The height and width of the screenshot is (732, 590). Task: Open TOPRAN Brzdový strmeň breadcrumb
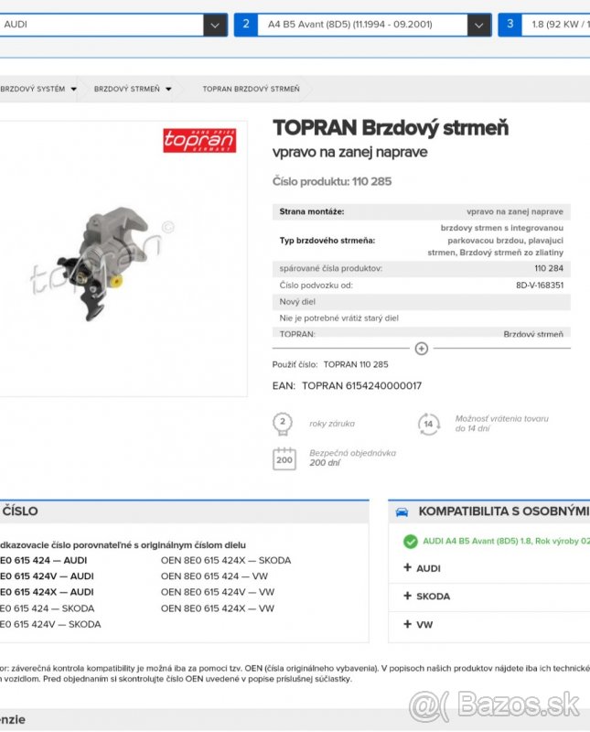click(x=252, y=89)
